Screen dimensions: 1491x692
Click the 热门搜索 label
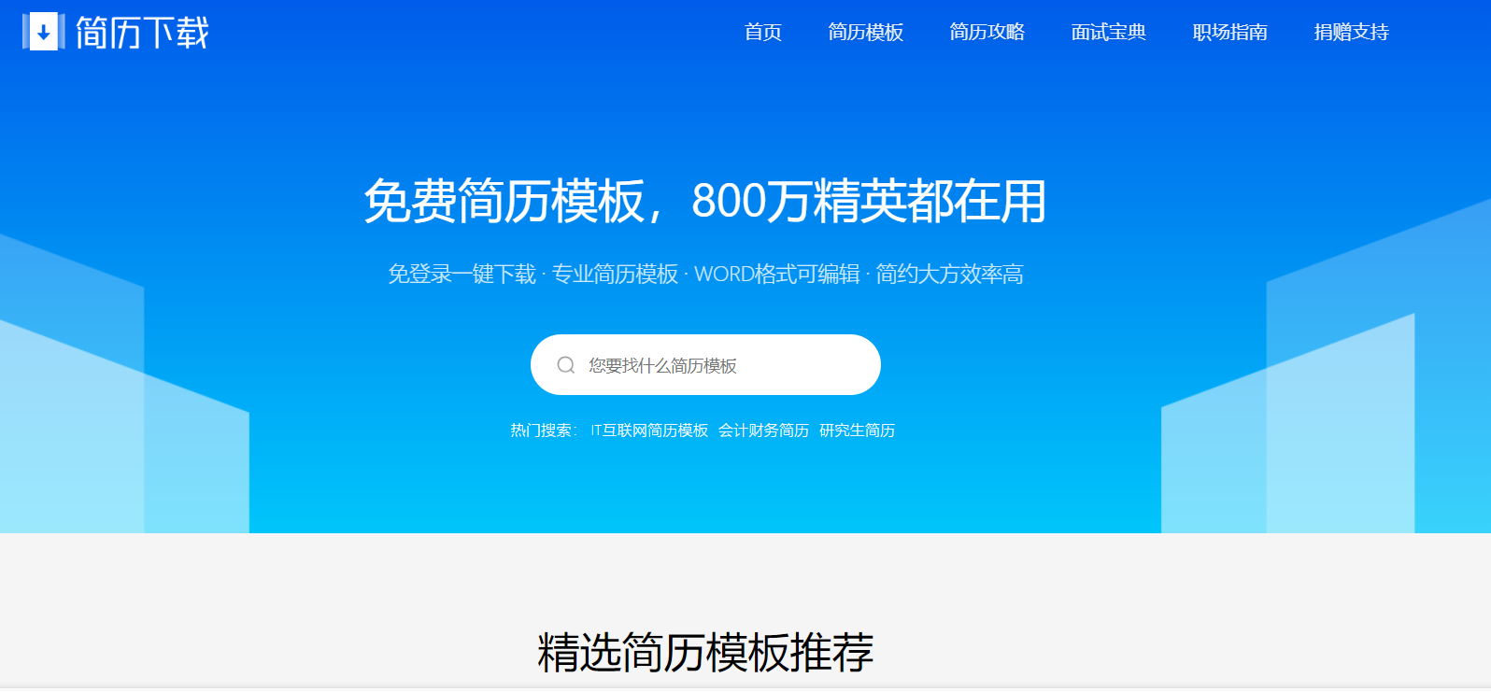pos(543,431)
